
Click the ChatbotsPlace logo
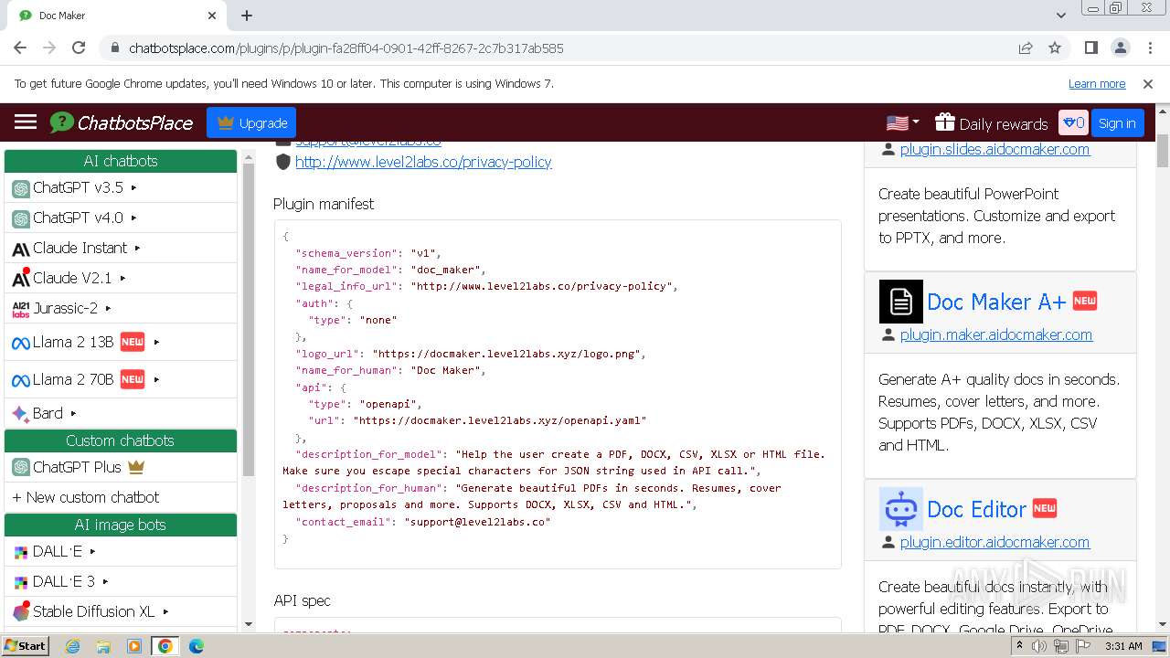[x=122, y=122]
